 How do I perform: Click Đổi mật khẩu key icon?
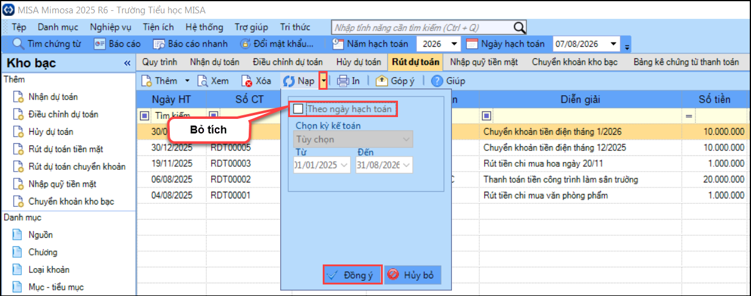point(245,44)
